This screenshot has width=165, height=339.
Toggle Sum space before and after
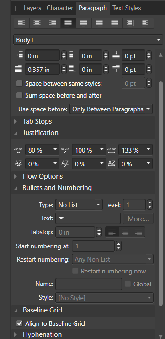point(19,95)
